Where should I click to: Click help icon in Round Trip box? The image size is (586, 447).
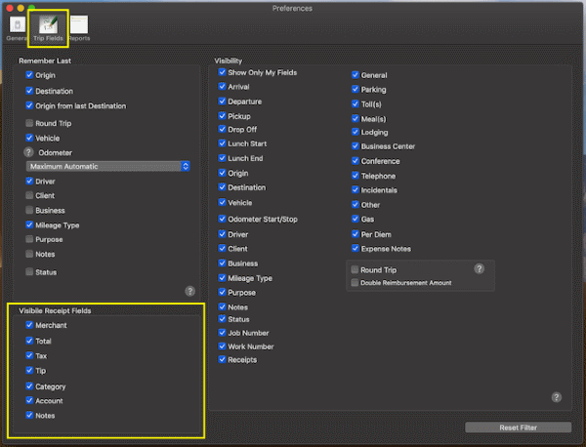(479, 268)
